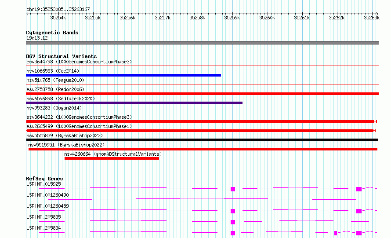The width and height of the screenshot is (391, 238).
Task: Click the 35263k ruler label
Action: coord(372,18)
